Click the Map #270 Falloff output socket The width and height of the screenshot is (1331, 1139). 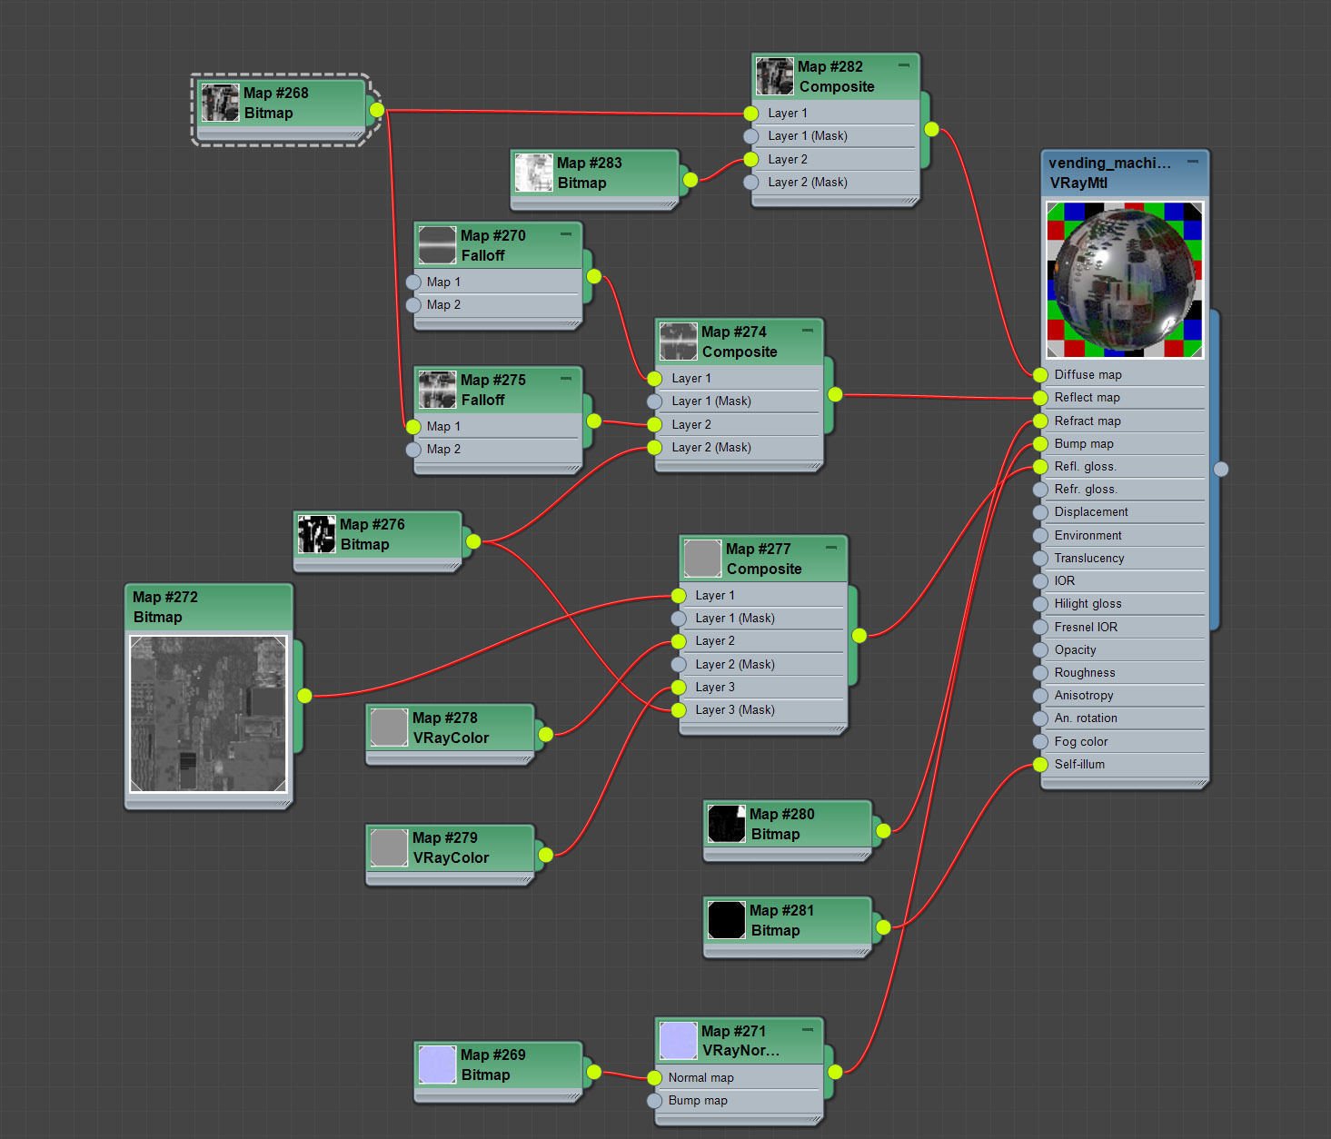point(594,276)
